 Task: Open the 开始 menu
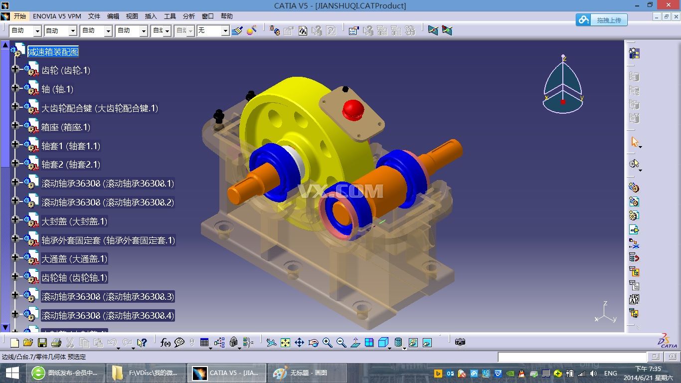point(19,16)
